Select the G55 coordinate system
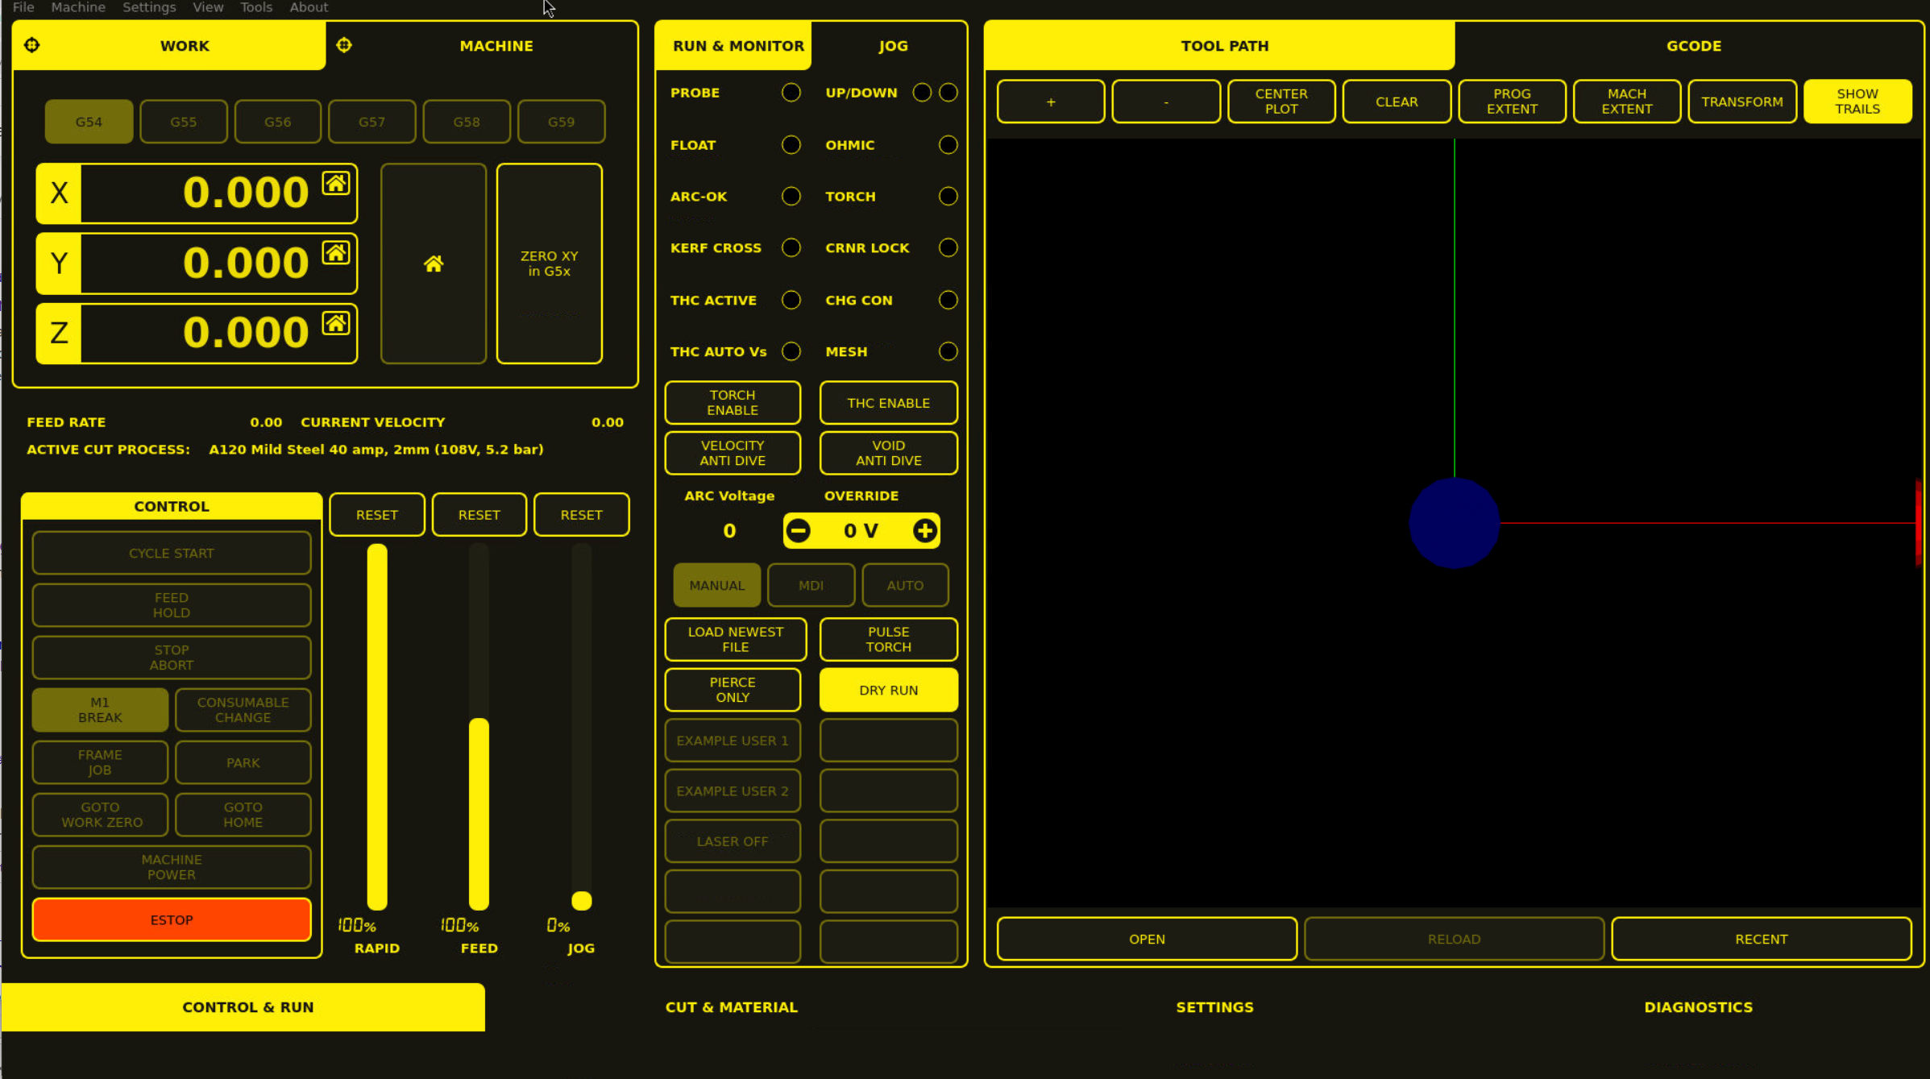The width and height of the screenshot is (1930, 1079). (x=184, y=122)
